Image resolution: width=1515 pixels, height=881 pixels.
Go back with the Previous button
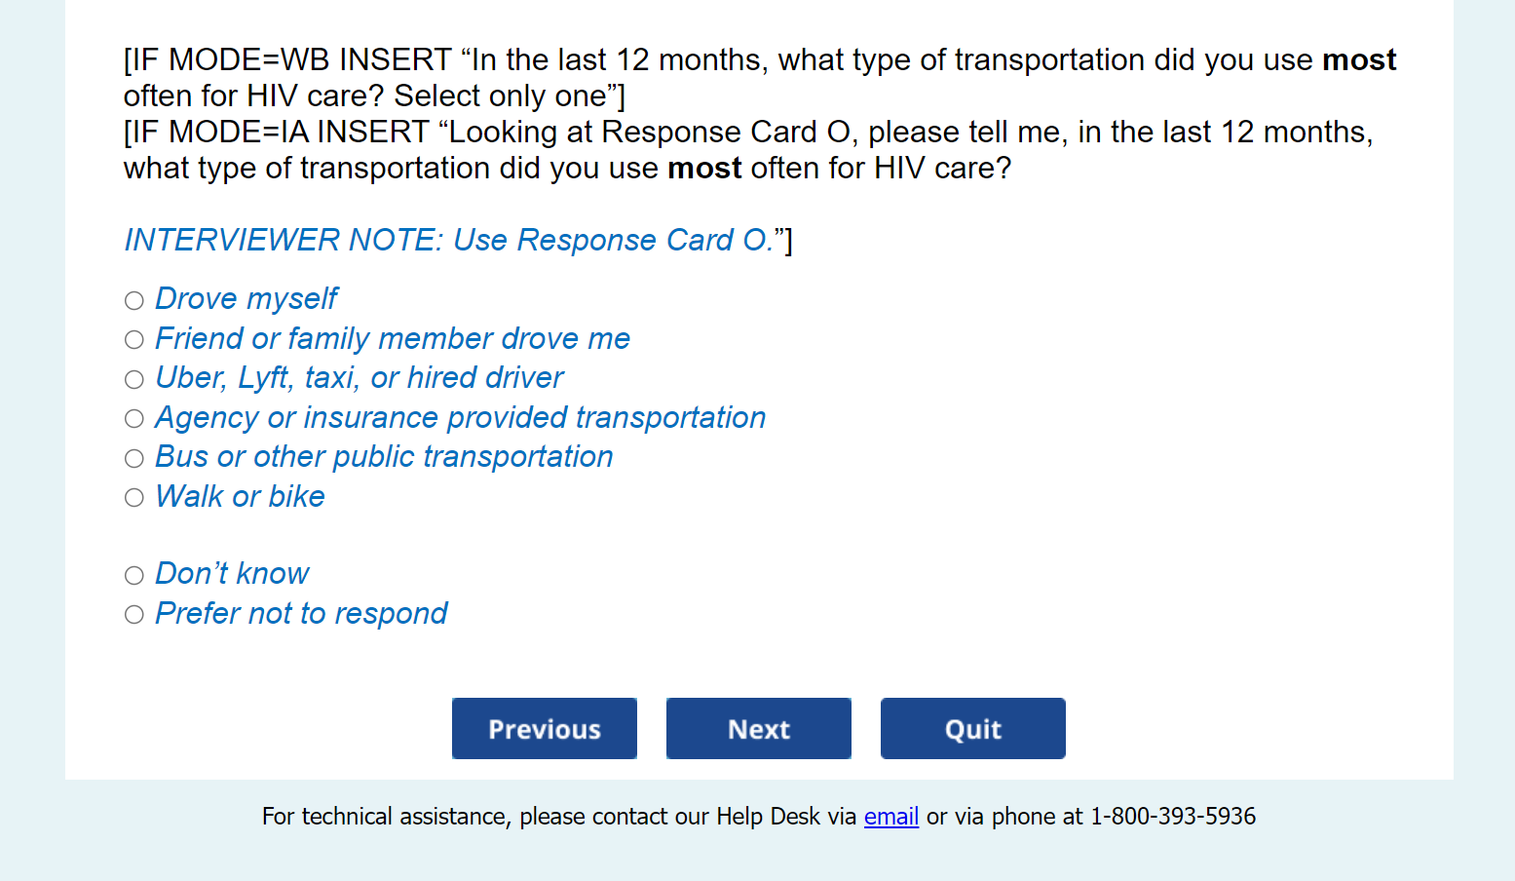544,729
